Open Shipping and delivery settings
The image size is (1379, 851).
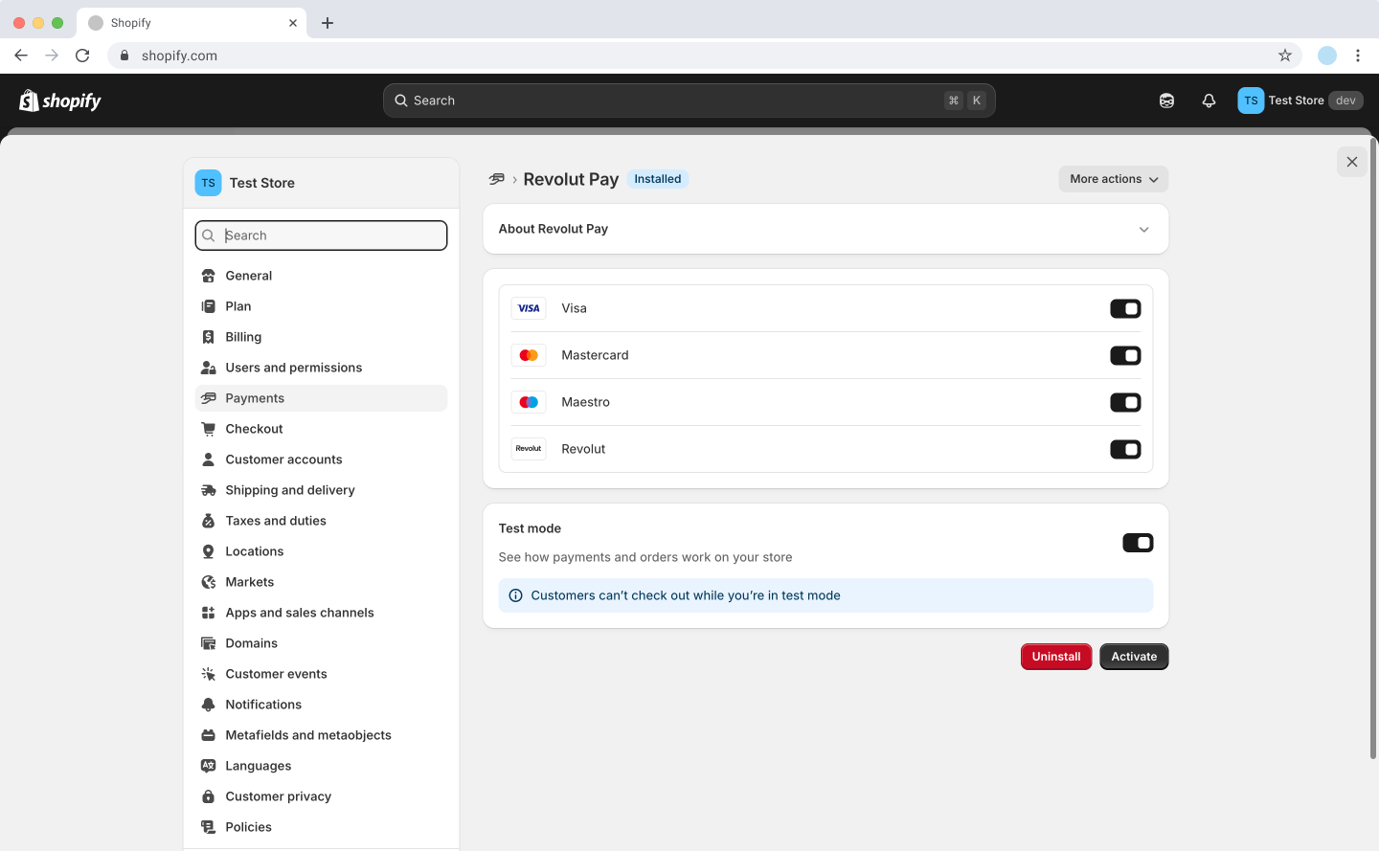pos(289,490)
